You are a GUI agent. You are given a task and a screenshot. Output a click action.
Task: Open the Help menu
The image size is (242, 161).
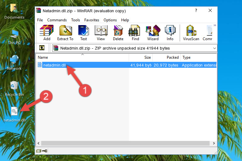[125, 20]
